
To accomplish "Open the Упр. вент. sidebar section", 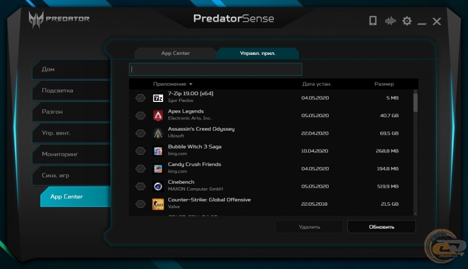I will pos(72,133).
